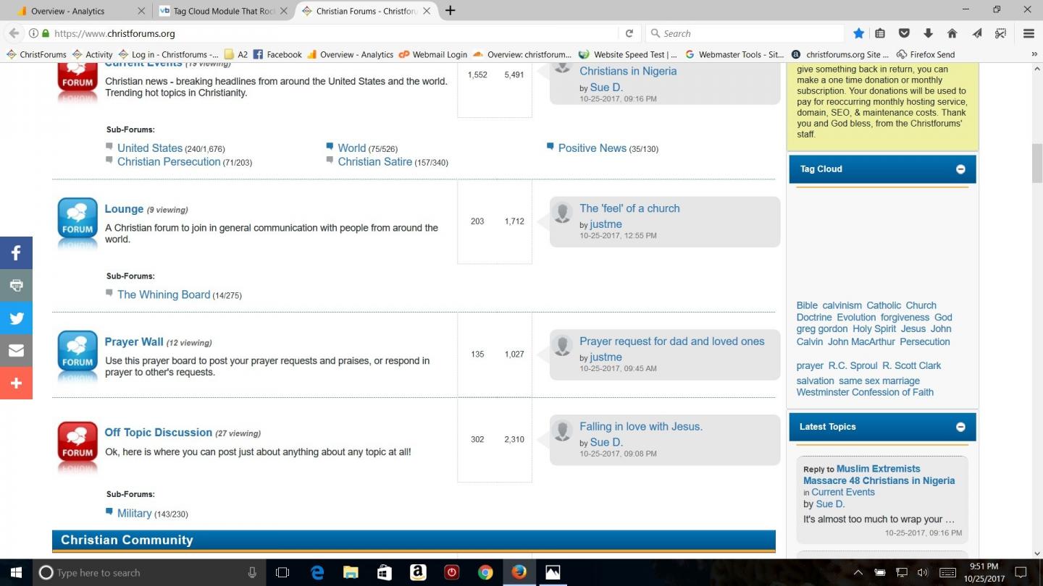The image size is (1043, 586).
Task: Bookmark this page with star icon
Action: click(x=858, y=33)
